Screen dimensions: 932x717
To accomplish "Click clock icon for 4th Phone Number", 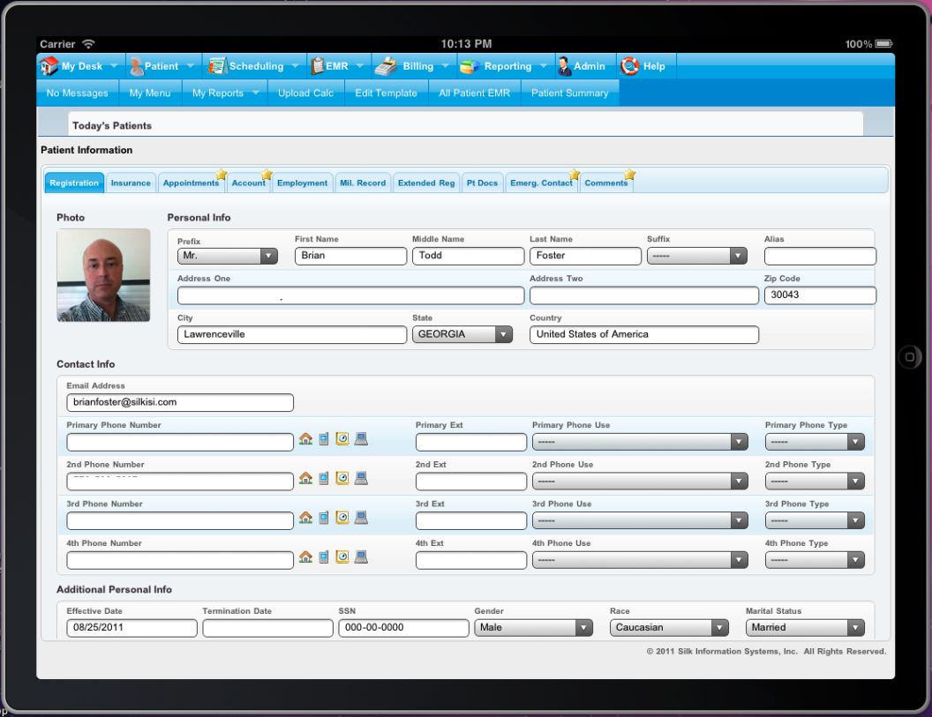I will pos(342,556).
